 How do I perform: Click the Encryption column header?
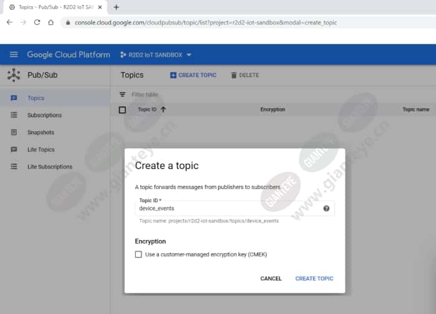pos(273,109)
